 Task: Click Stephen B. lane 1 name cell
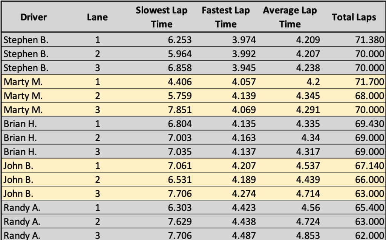coord(26,40)
